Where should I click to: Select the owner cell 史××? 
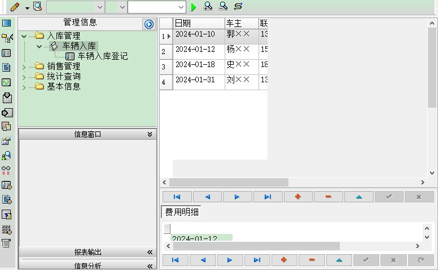pos(242,67)
